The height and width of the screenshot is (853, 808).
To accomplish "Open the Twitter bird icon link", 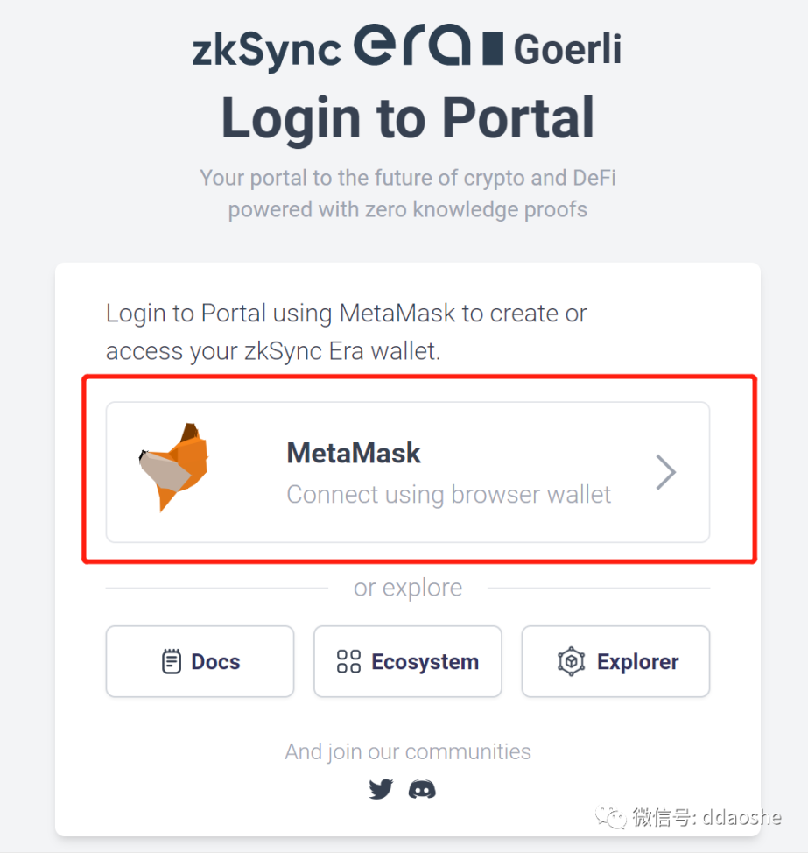I will [x=381, y=790].
